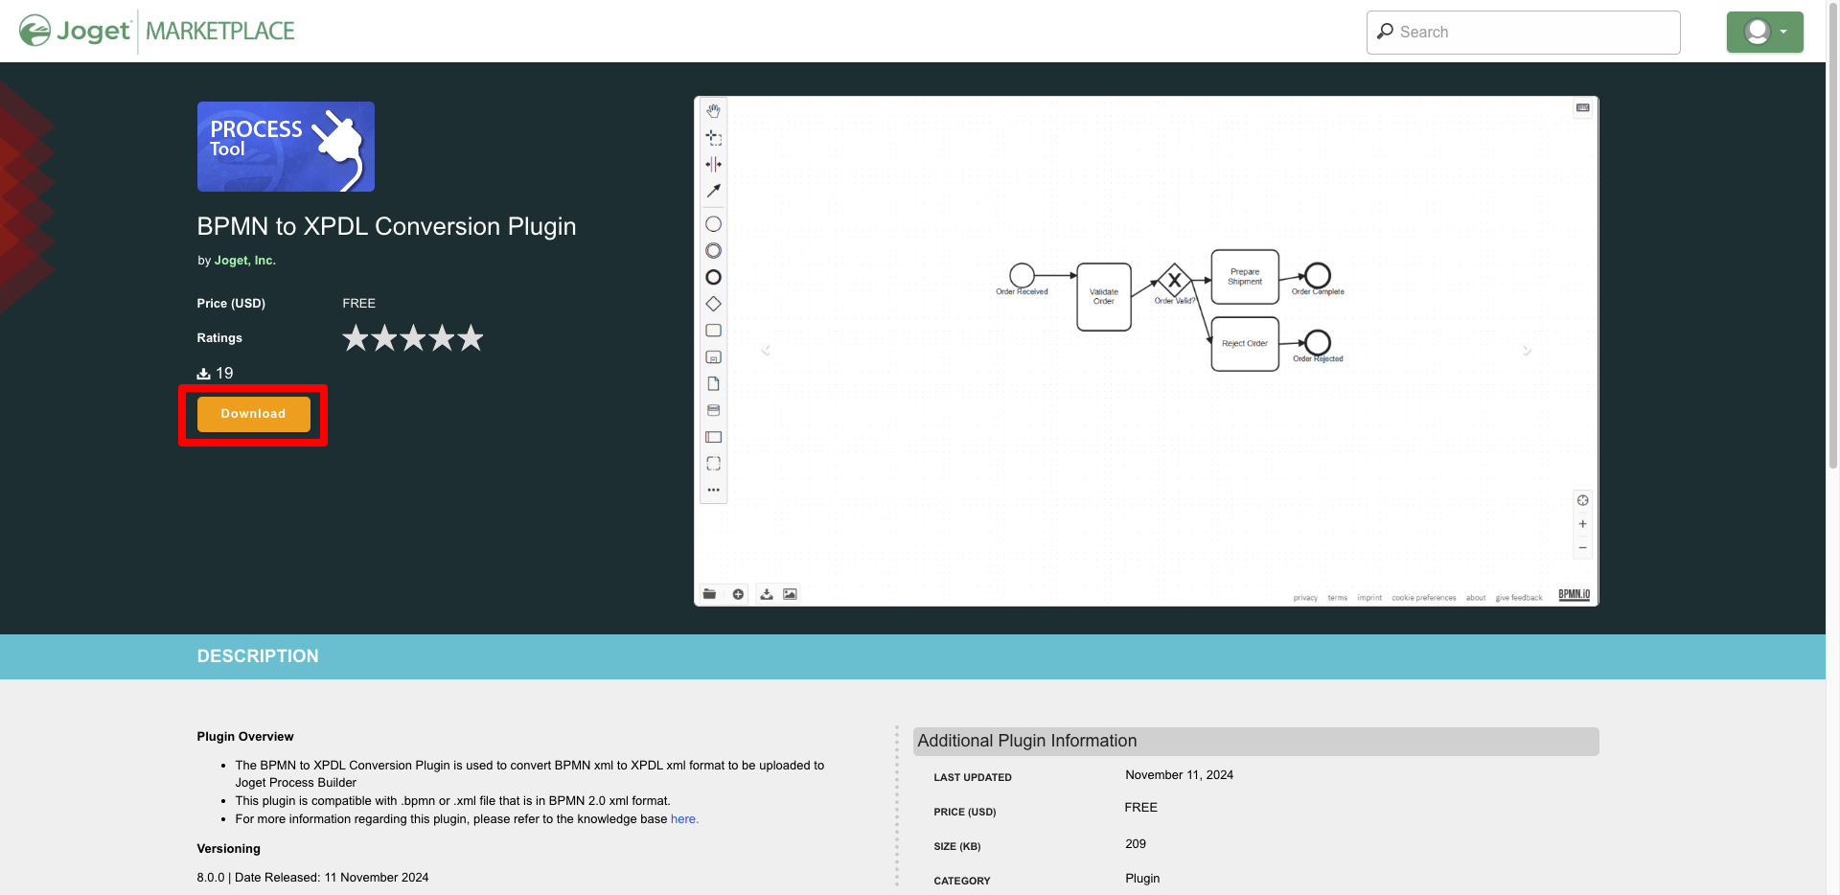Open the user account dropdown
The width and height of the screenshot is (1840, 895).
[x=1764, y=32]
